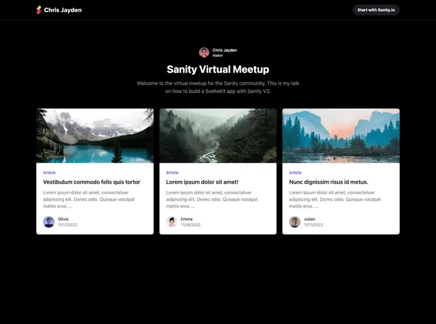Select the author name Emma
Image resolution: width=436 pixels, height=324 pixels.
(186, 219)
